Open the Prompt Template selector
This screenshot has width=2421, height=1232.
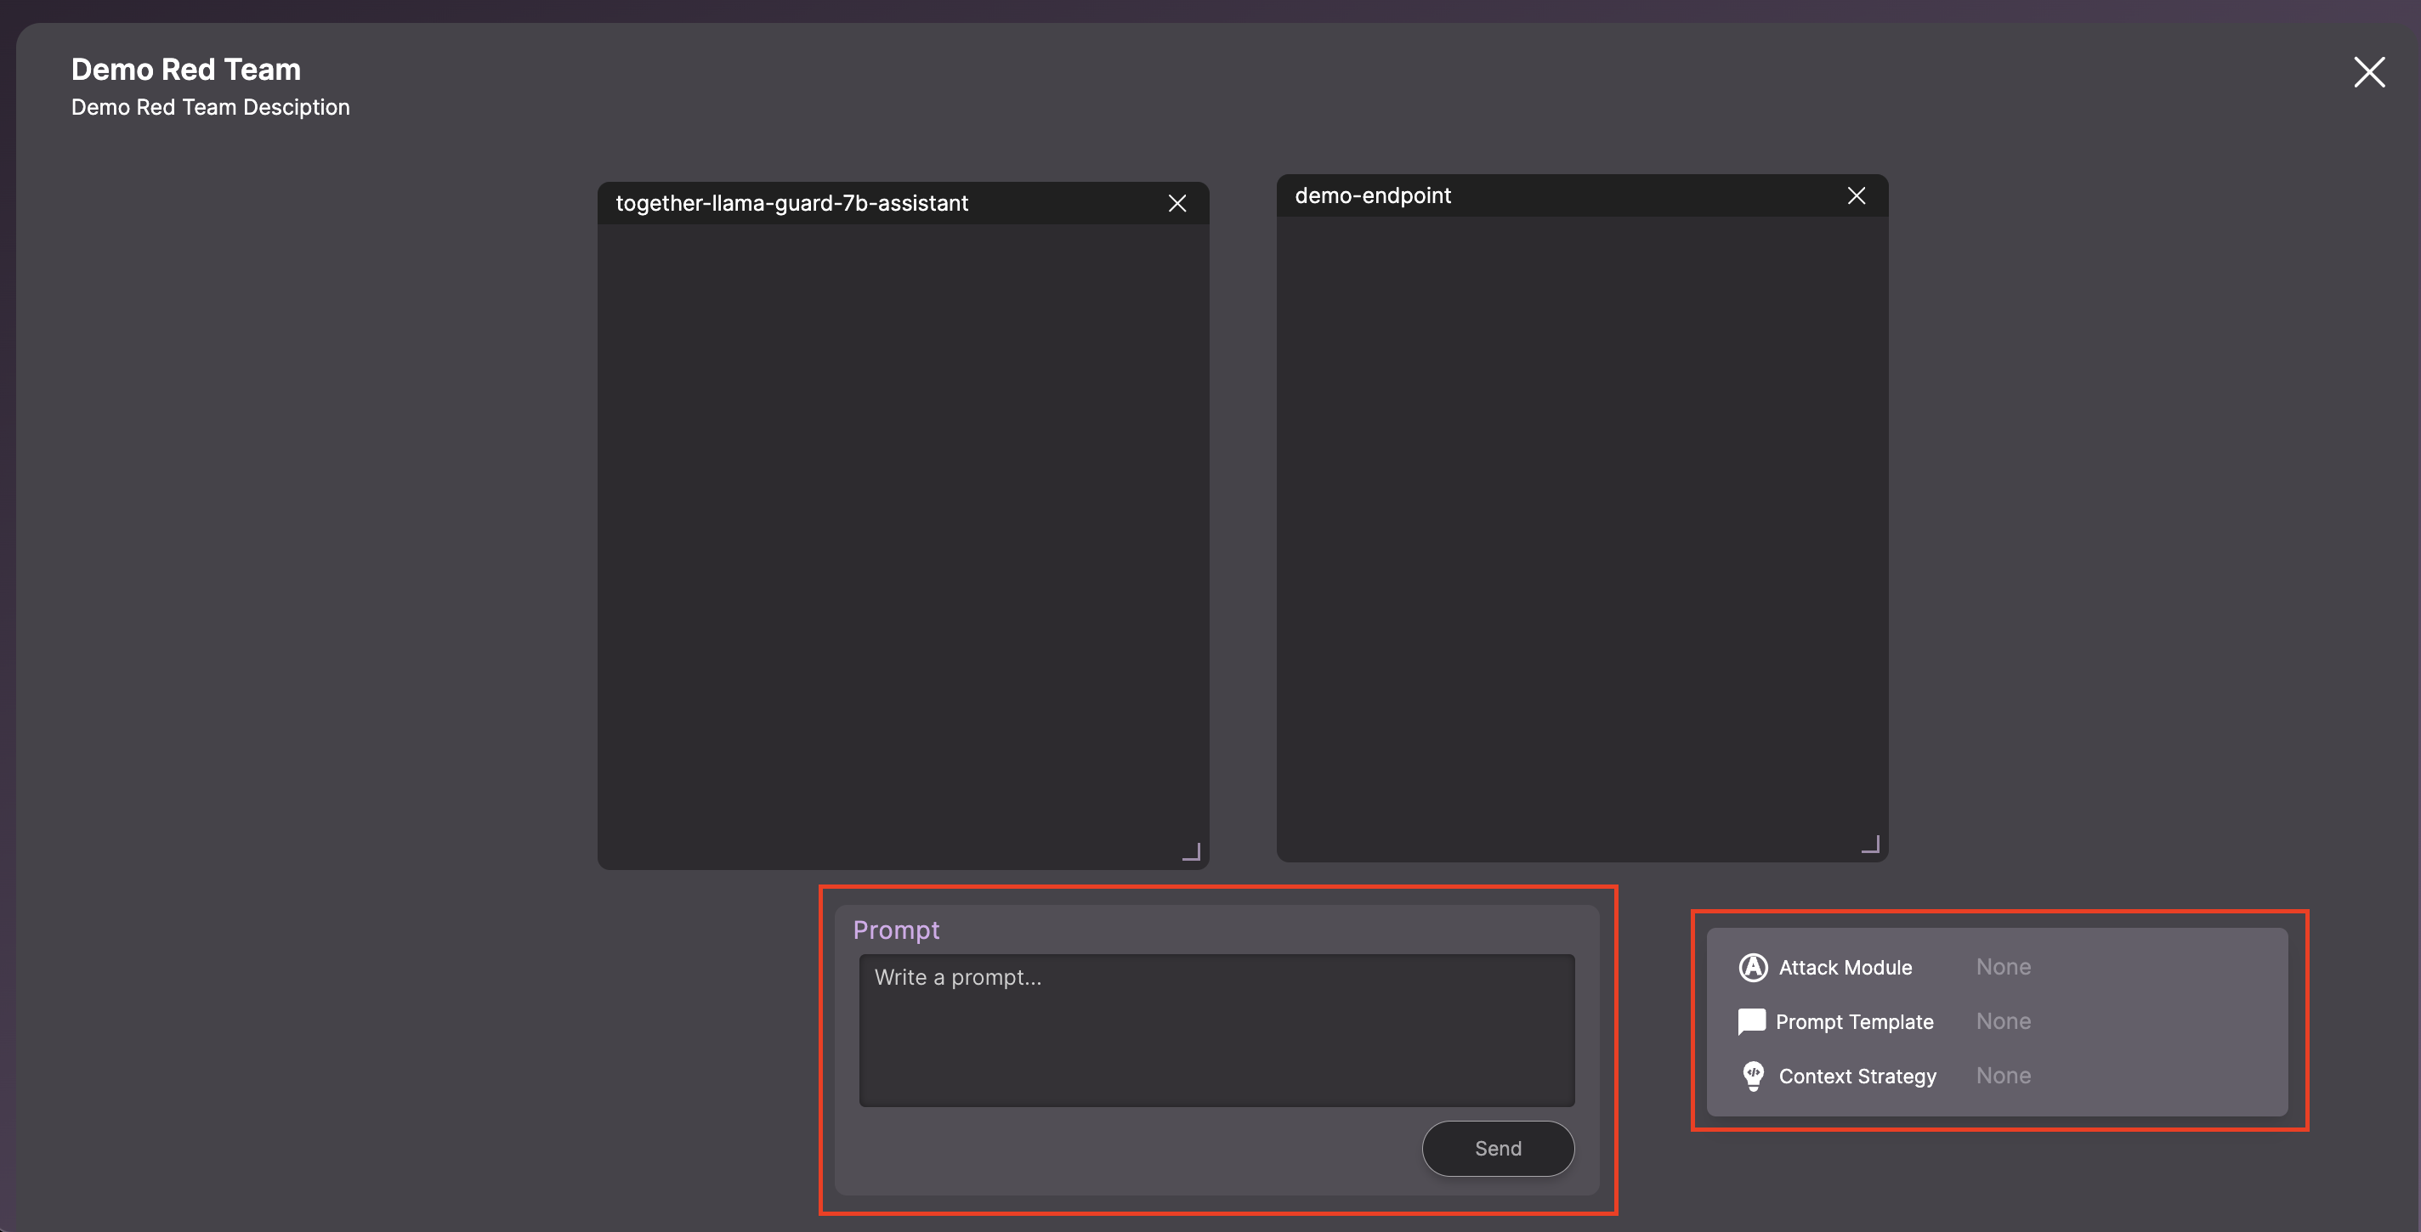[1997, 1021]
